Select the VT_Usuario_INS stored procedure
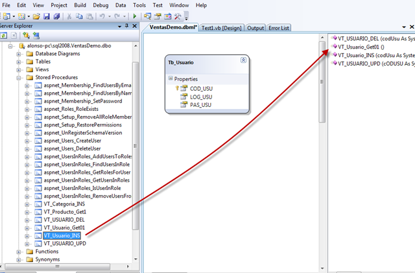 (x=62, y=235)
